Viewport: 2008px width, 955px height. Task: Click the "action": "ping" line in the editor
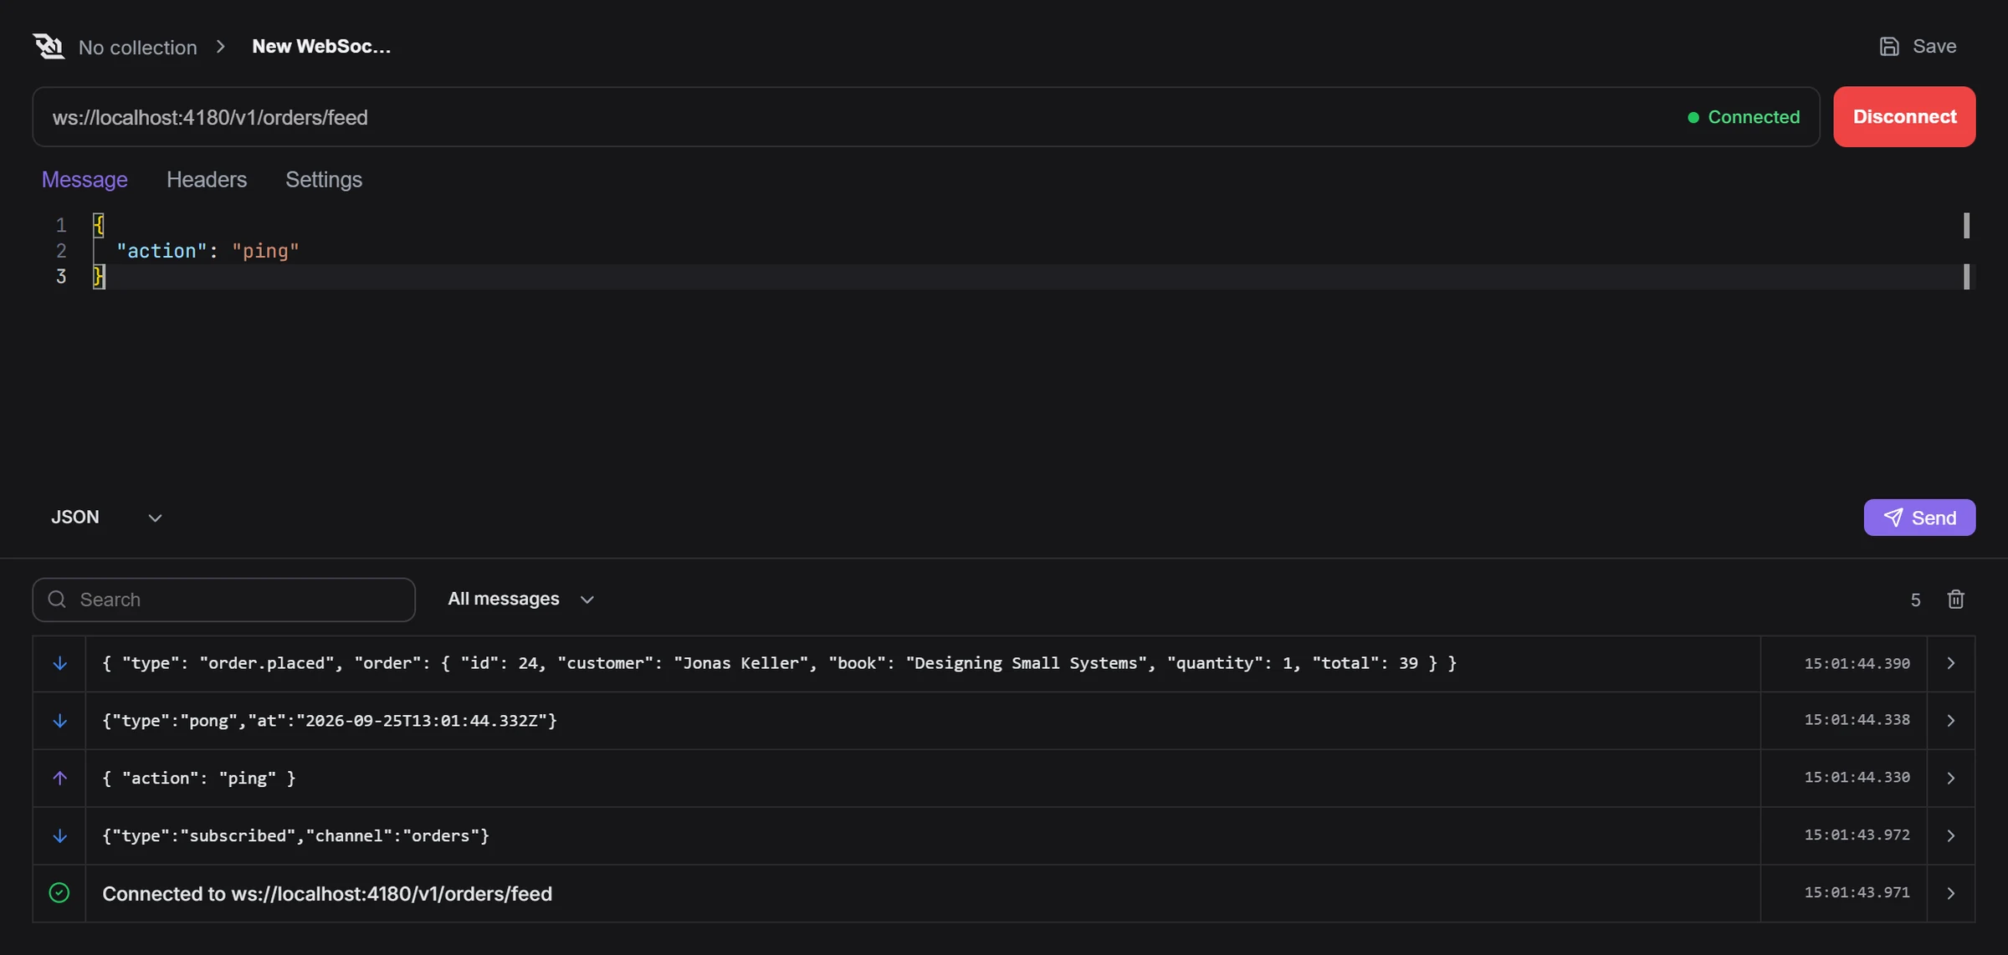tap(207, 251)
